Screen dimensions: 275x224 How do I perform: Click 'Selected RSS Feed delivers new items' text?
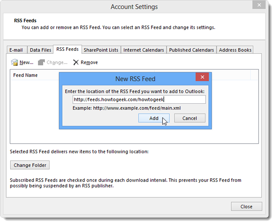[x=79, y=152]
